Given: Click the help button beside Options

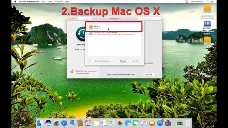Looking at the screenshot, I should click(158, 75).
